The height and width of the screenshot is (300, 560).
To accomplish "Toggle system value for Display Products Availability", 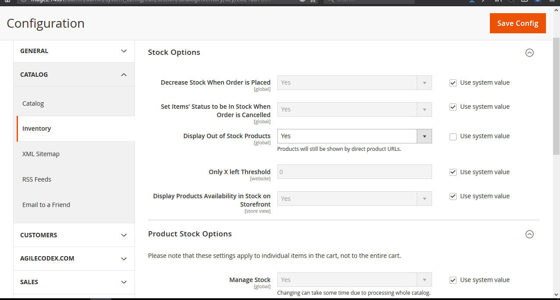I will click(x=453, y=196).
